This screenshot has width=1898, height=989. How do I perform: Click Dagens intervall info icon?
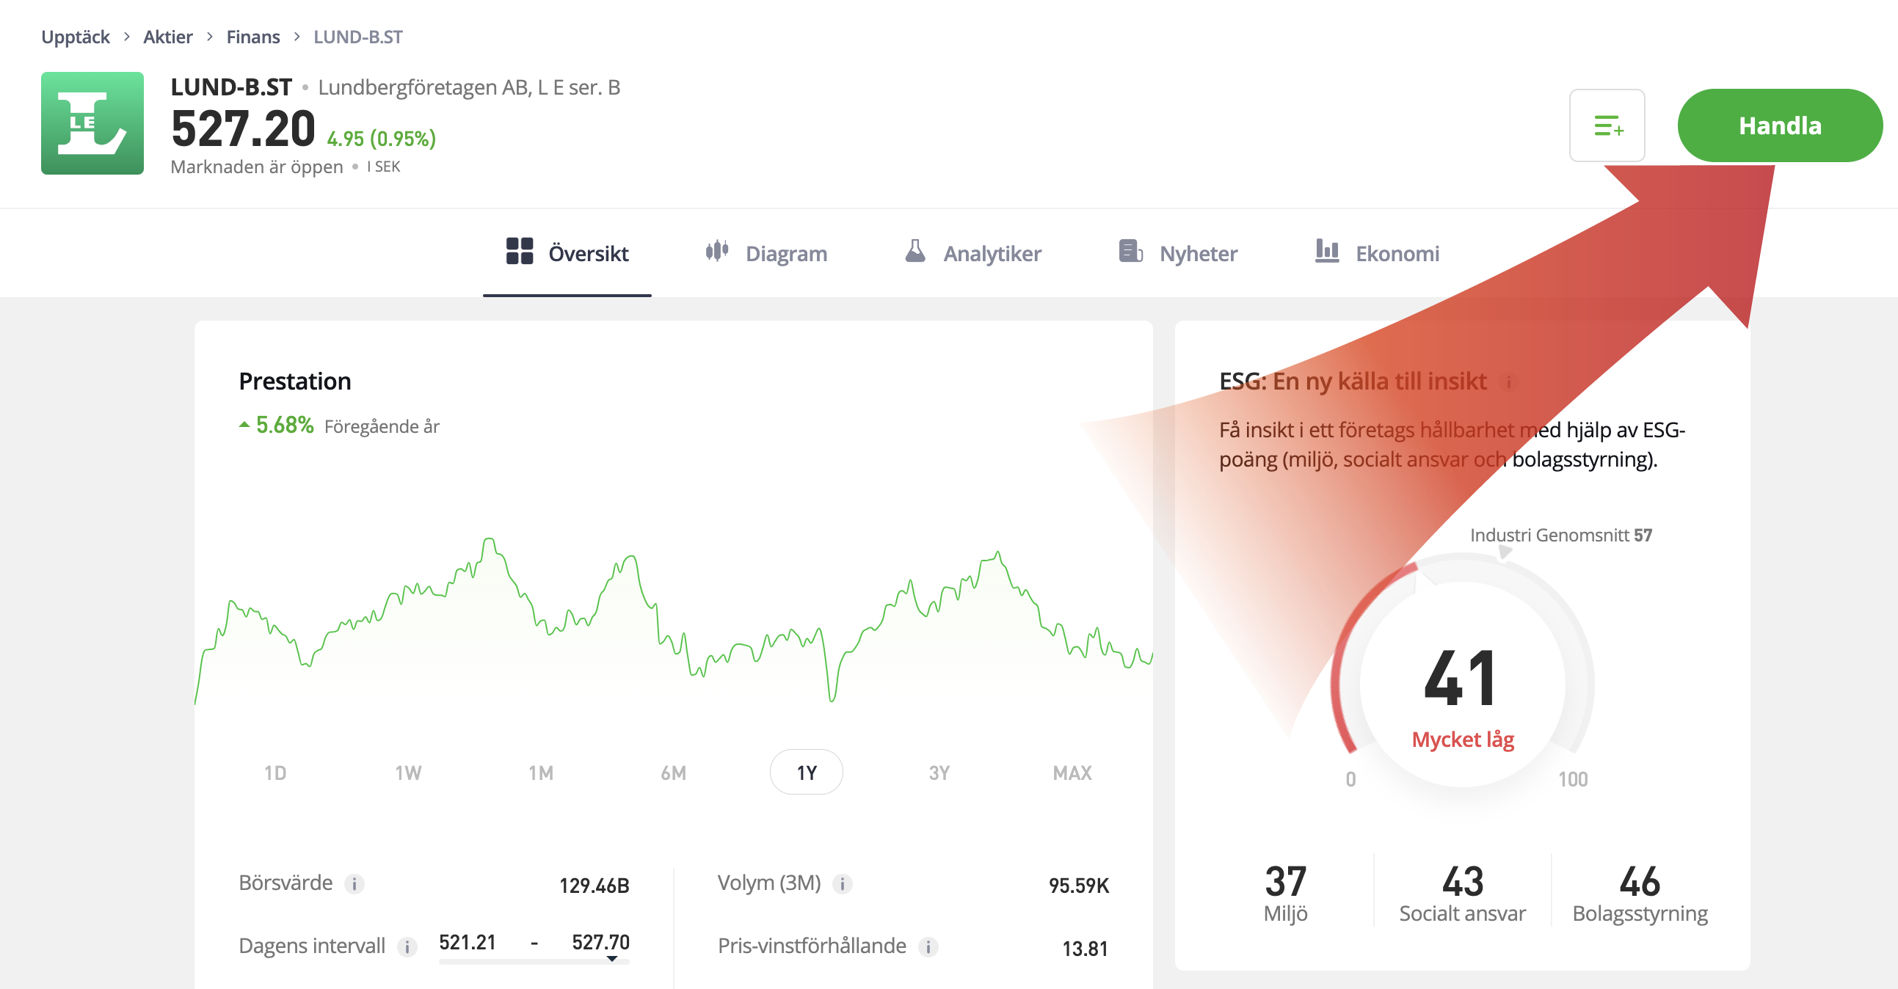(x=407, y=946)
